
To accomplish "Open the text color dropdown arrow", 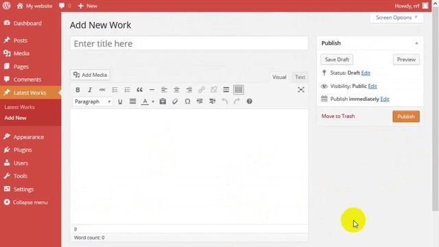I will pos(153,102).
